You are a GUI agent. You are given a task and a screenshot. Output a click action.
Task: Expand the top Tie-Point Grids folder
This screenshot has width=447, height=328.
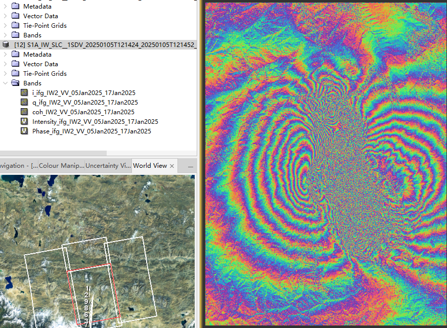(x=5, y=25)
